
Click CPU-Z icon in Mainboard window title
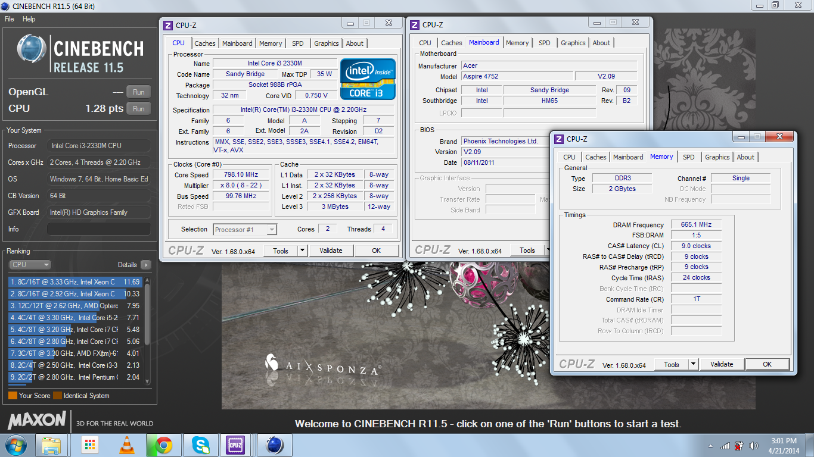tap(414, 25)
